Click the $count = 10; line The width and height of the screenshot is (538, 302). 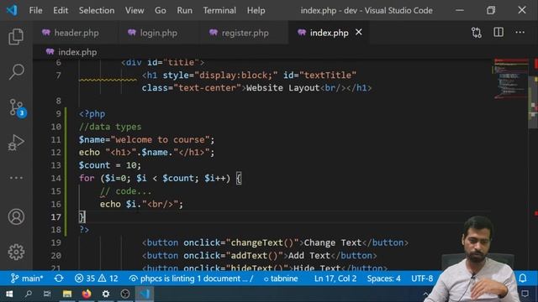tap(110, 165)
